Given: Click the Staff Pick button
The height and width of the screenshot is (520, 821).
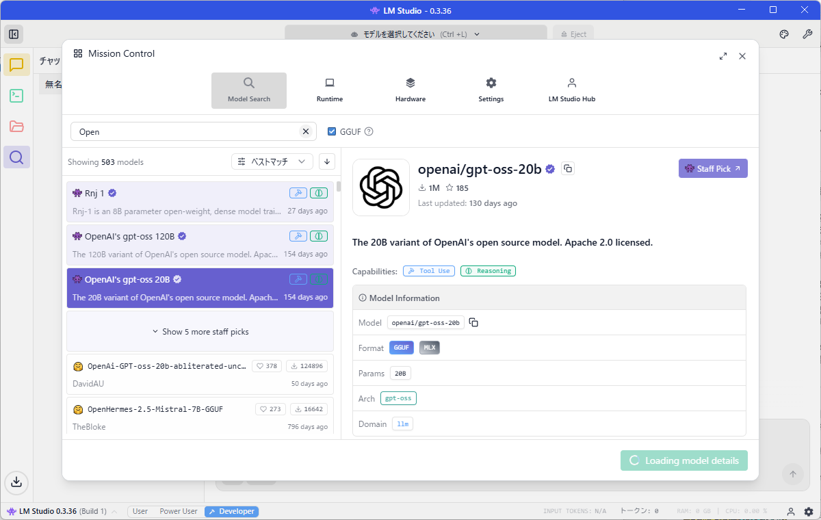Looking at the screenshot, I should [713, 168].
